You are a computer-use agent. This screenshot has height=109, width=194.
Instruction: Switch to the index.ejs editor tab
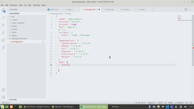click(110, 9)
